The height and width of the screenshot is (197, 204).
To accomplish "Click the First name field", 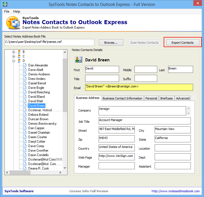I will [102, 69].
